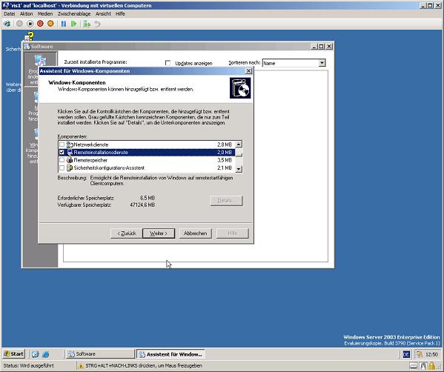Reset the VM with the green icon
This screenshot has height=372, width=444.
click(74, 24)
